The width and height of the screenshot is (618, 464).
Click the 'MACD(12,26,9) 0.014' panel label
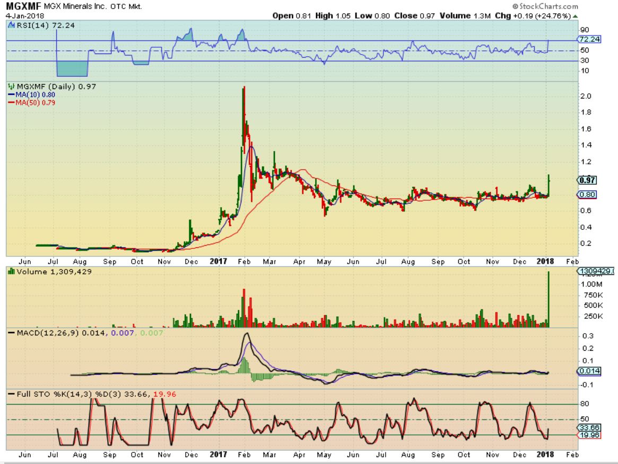click(61, 333)
